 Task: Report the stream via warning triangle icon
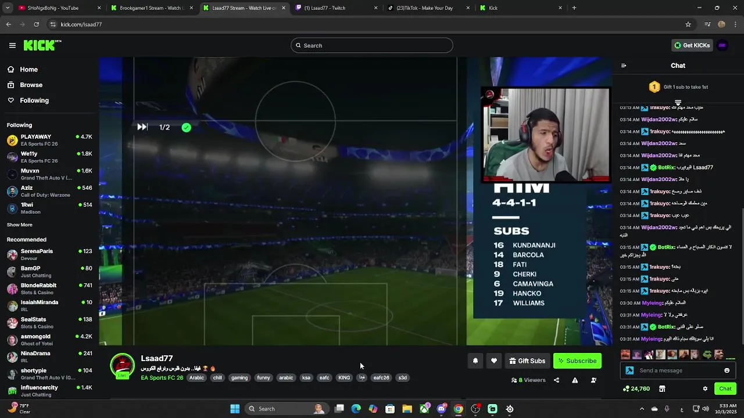(x=575, y=380)
